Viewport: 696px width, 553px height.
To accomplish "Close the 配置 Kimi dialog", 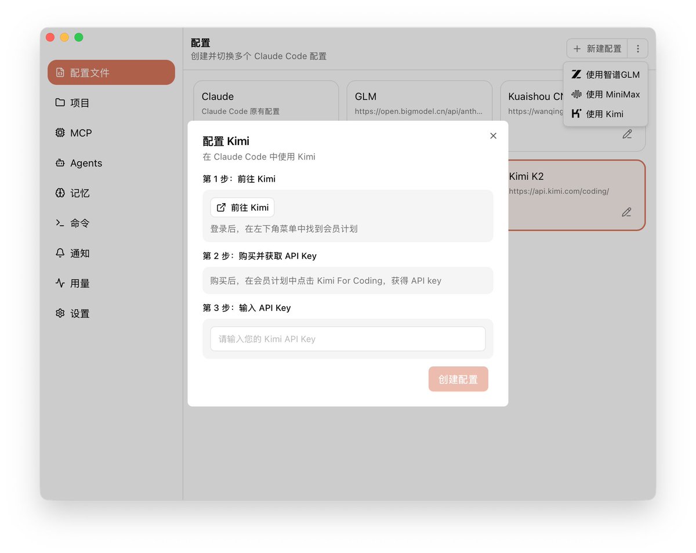I will pos(493,135).
